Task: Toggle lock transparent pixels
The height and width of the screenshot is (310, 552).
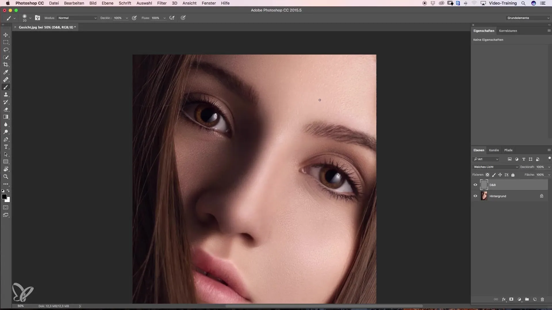Action: 487,175
